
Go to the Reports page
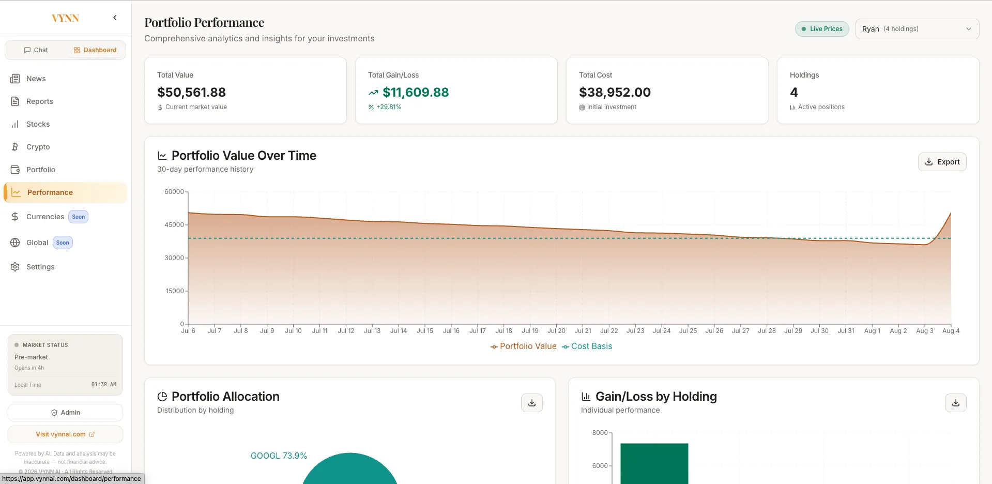(65, 101)
